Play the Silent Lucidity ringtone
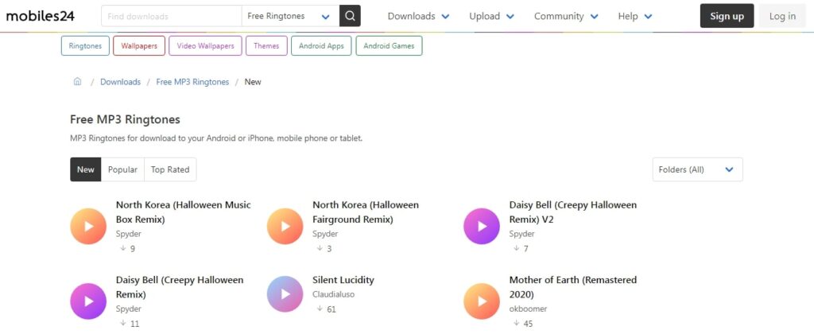 tap(285, 293)
